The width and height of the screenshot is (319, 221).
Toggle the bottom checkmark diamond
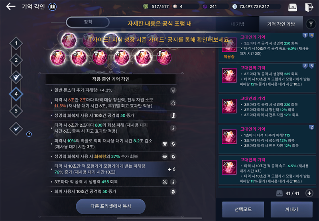16,129
